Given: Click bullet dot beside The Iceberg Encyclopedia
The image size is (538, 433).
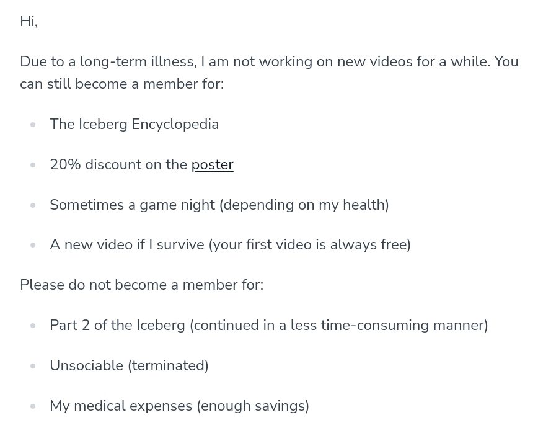Looking at the screenshot, I should [33, 125].
